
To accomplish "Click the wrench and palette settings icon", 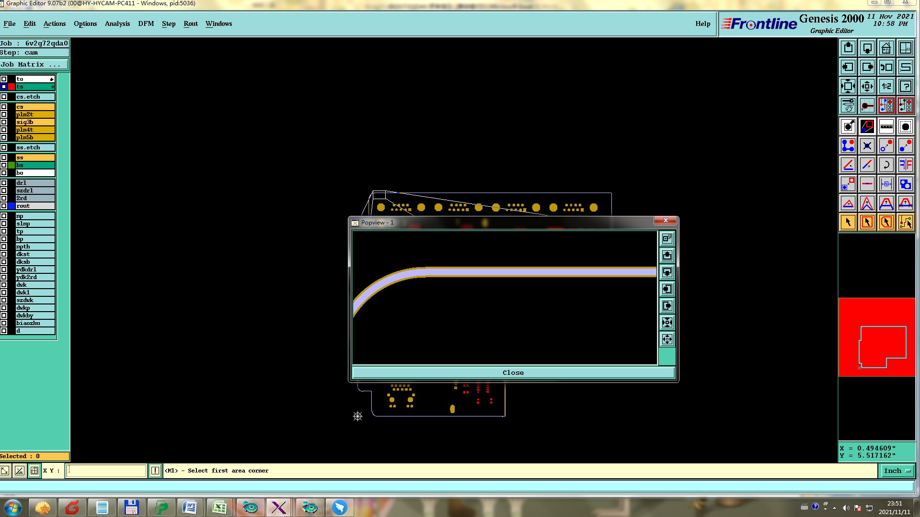I will click(x=848, y=105).
